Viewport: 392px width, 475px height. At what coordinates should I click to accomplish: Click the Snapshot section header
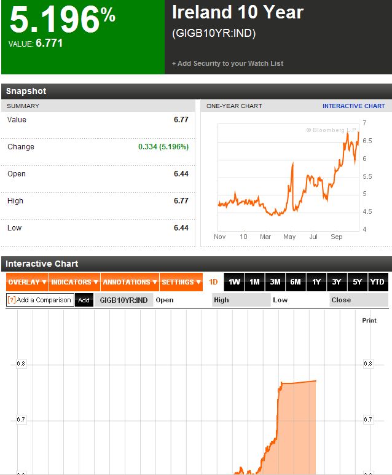click(x=197, y=91)
